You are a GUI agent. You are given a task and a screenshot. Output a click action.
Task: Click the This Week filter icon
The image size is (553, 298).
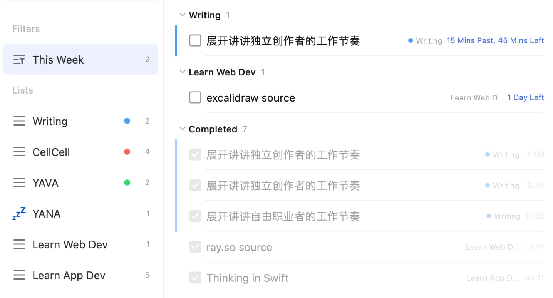[x=19, y=60]
